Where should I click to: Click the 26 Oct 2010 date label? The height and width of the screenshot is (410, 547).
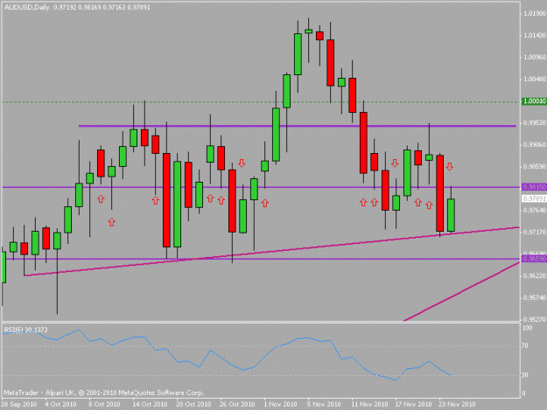click(237, 404)
